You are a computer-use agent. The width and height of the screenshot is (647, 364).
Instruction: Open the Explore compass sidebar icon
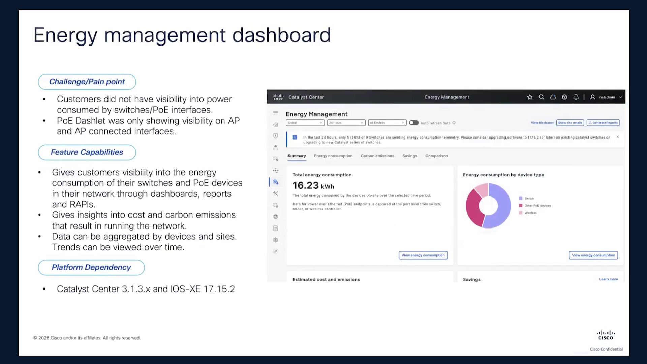(x=275, y=251)
